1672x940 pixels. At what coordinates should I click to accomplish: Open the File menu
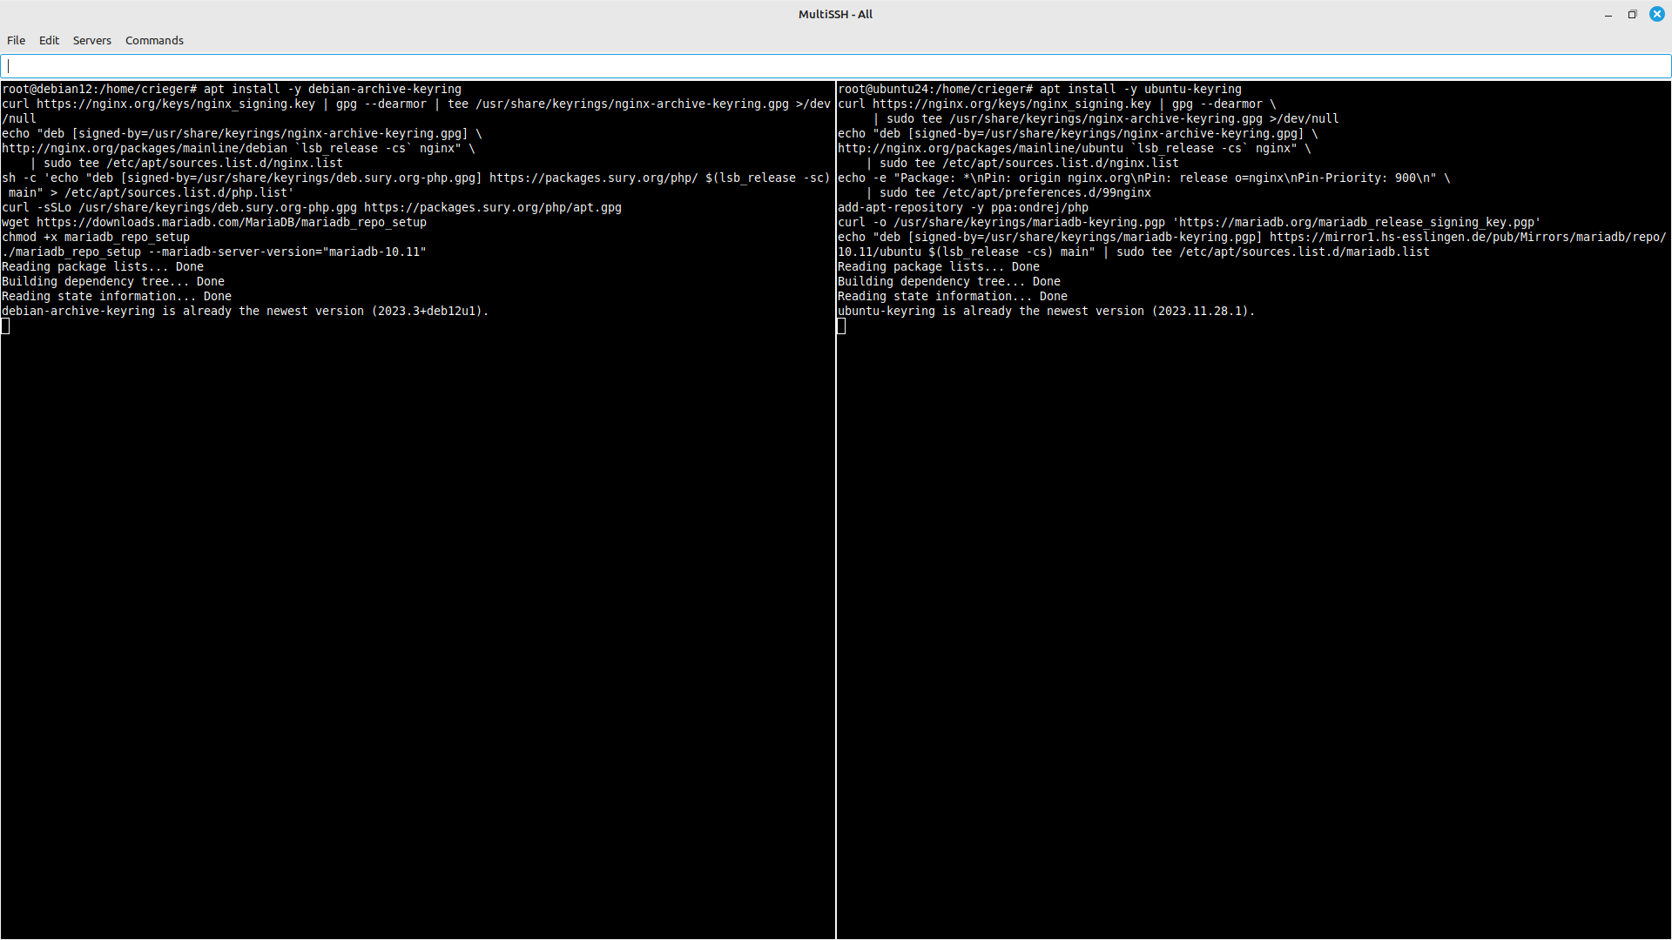pos(16,40)
